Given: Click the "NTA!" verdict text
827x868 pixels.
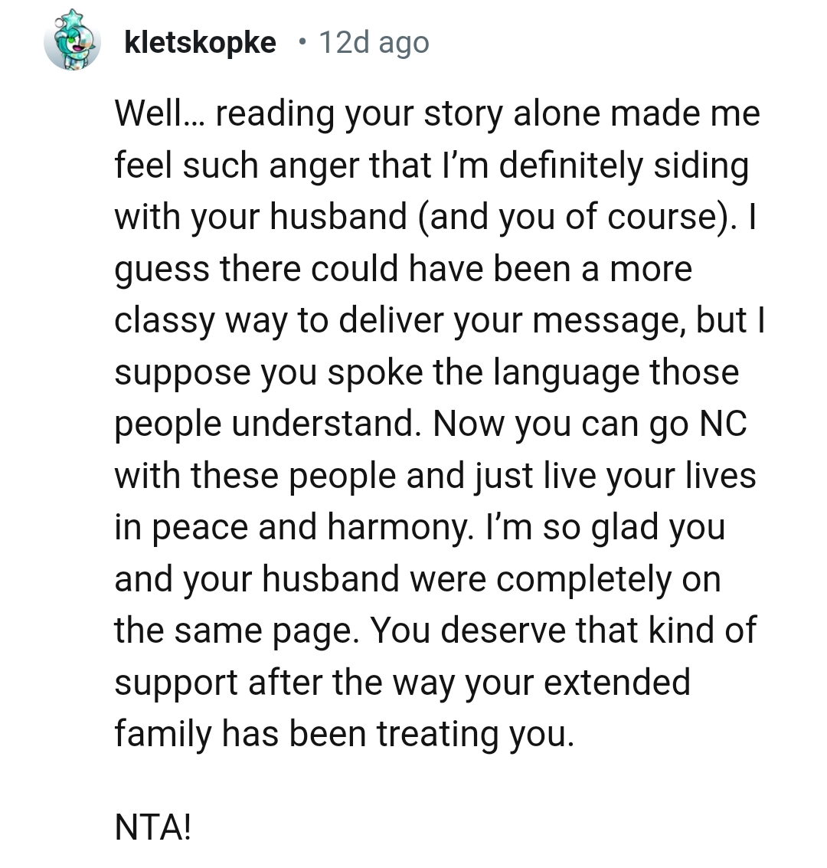Looking at the screenshot, I should (153, 827).
